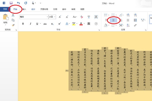152x101 pixels.
Task: Click the Clear Formatting eraser icon
Action: click(82, 17)
